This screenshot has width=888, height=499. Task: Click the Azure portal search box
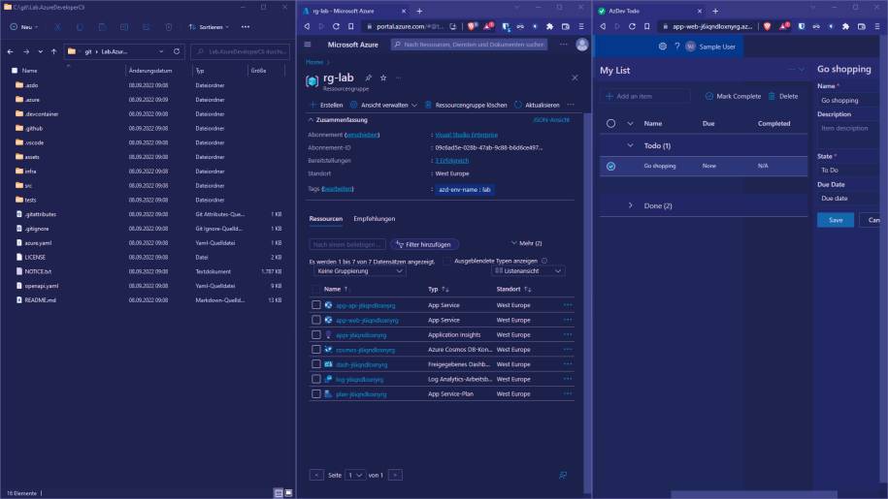[469, 44]
